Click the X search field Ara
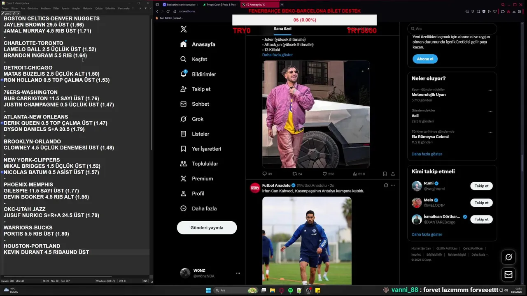This screenshot has width=527, height=296. 452,29
